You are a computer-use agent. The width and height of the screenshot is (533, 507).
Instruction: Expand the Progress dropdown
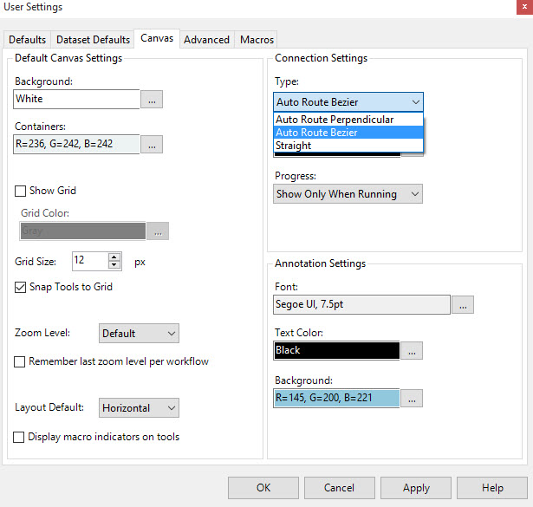click(348, 194)
